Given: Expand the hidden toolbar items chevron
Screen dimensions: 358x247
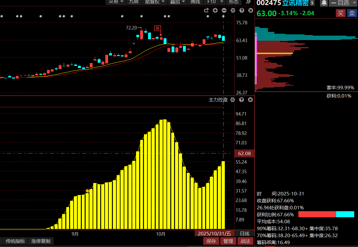Looking at the screenshot, I should pyautogui.click(x=248, y=2).
